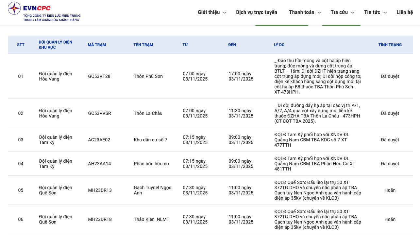Open the Dịch vụ trực tuyến menu
420x235 pixels.
pos(257,12)
